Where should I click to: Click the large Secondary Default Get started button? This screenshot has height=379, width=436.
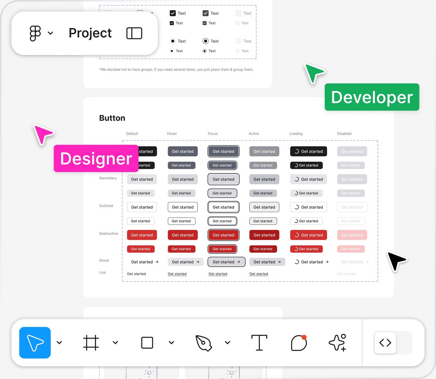coord(142,179)
